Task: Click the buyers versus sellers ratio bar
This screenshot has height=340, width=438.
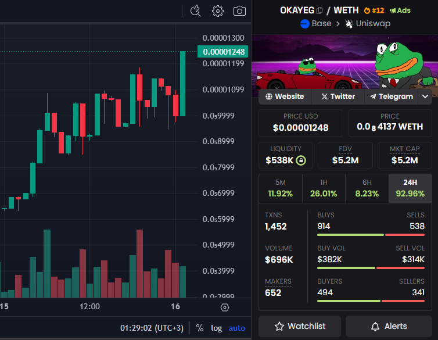Action: 371,301
